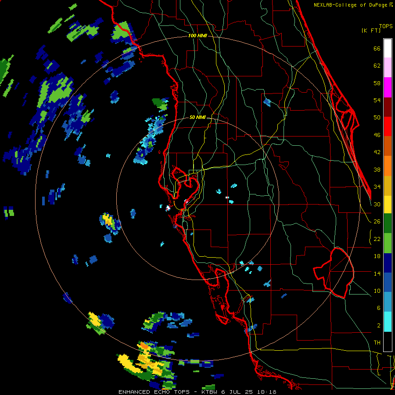This screenshot has height=395, width=395.
Task: Select the light green legend swatch
Action: (x=388, y=243)
